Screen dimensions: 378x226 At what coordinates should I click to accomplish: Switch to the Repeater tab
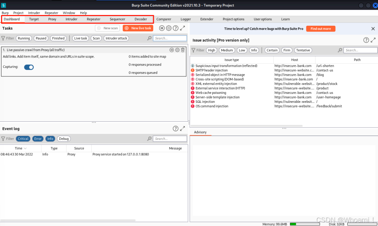point(94,19)
